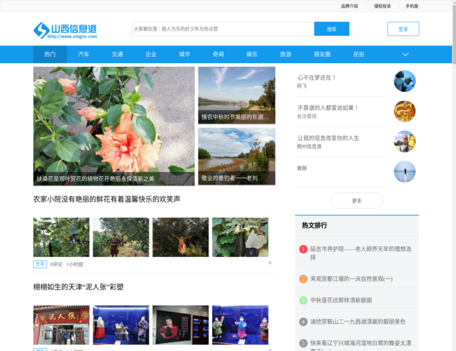Go to the 旅游 category
The width and height of the screenshot is (456, 351).
pos(286,55)
